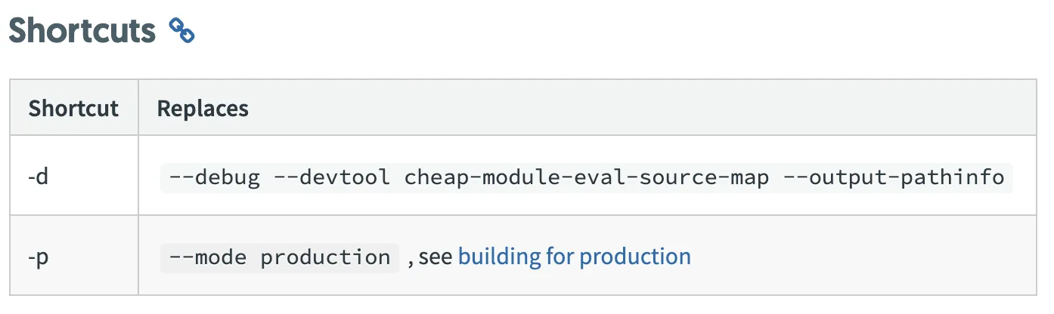Click the word "for" in the production link

pos(560,257)
